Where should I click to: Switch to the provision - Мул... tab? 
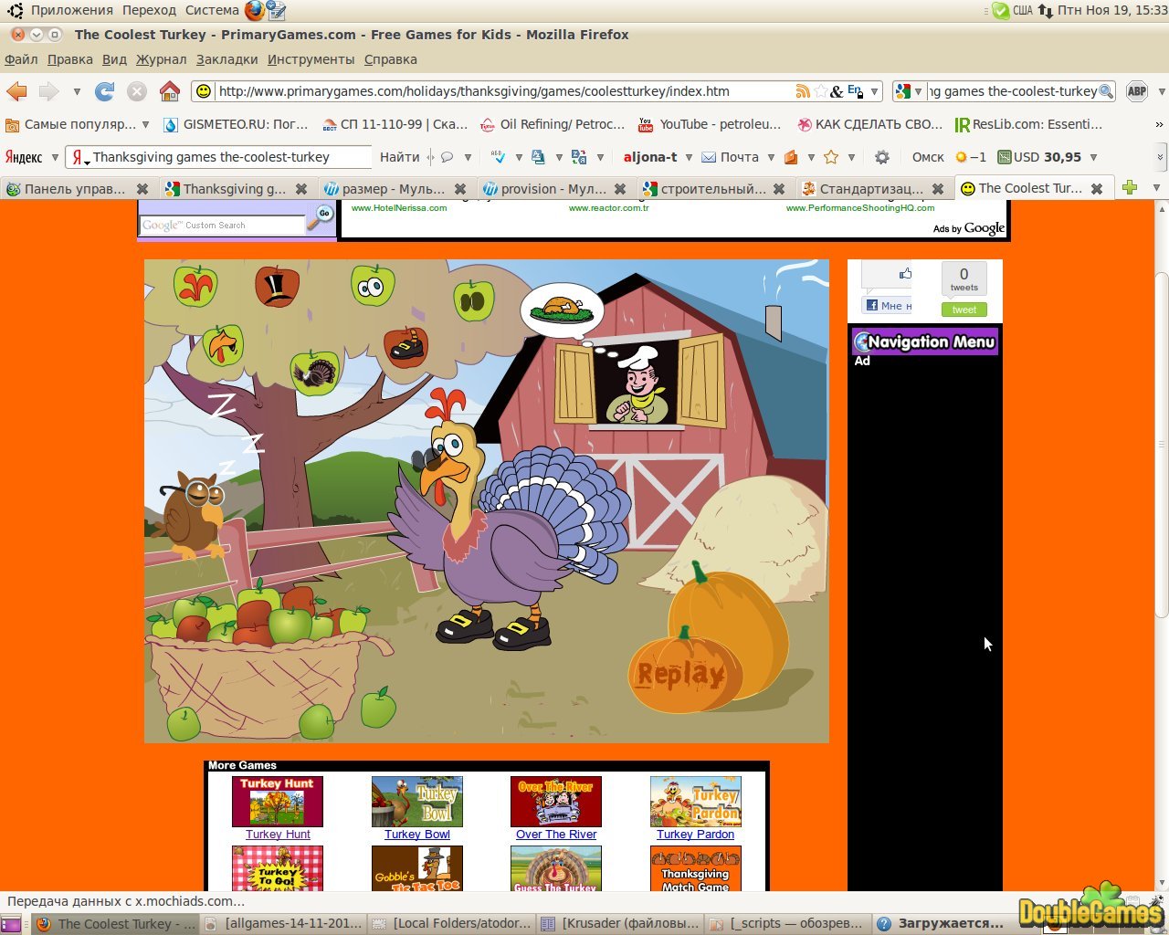(554, 189)
